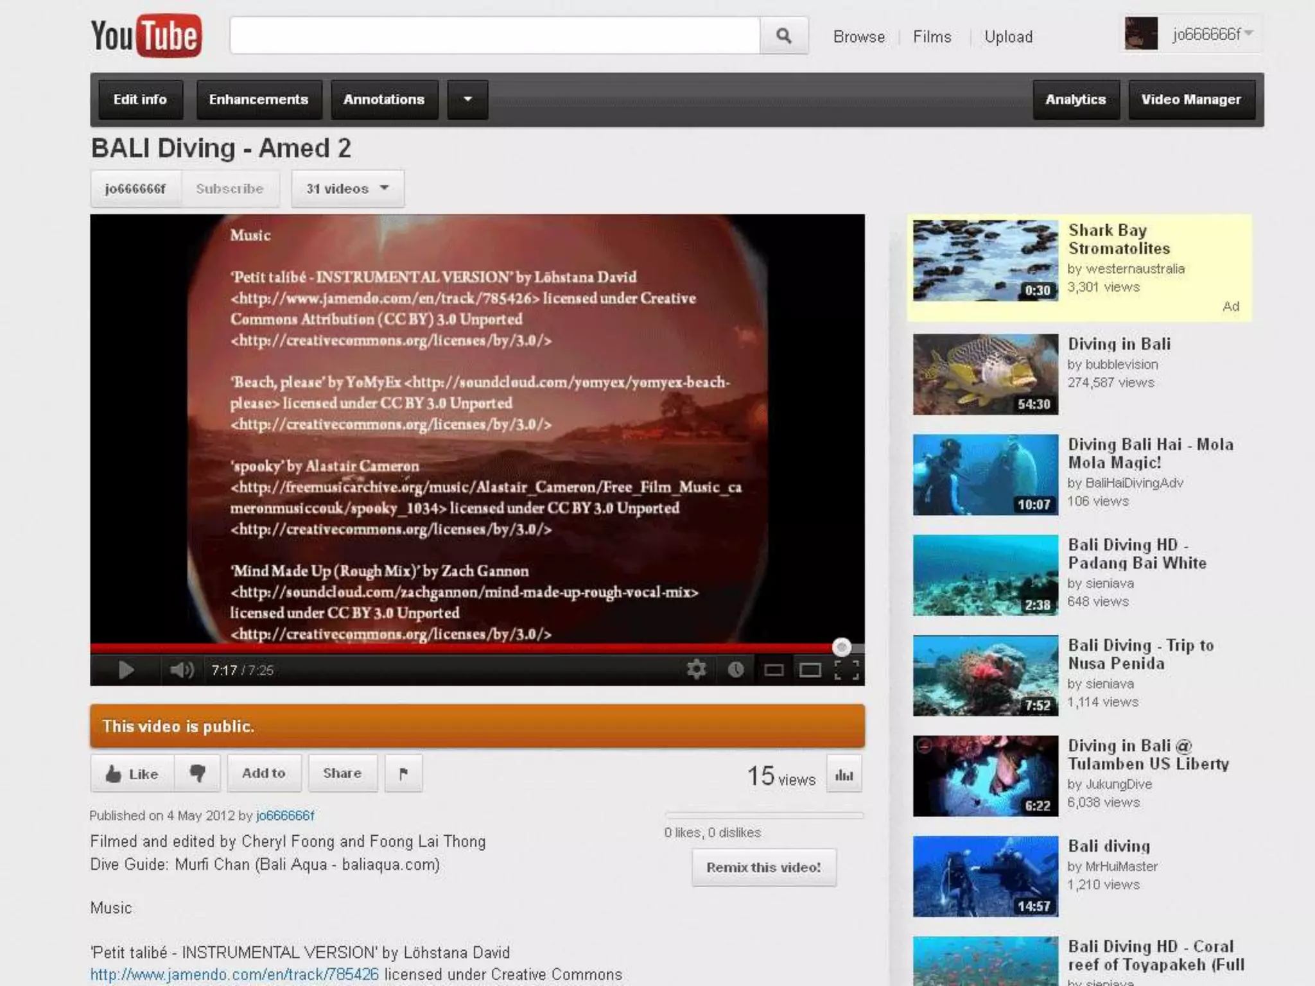This screenshot has height=986, width=1315.
Task: Expand the 31 videos dropdown
Action: (x=347, y=189)
